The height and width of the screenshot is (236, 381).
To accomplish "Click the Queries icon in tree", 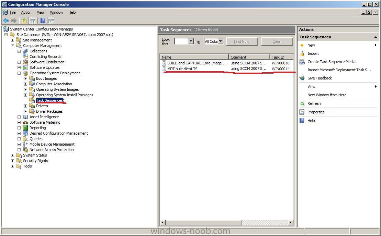I will point(25,139).
